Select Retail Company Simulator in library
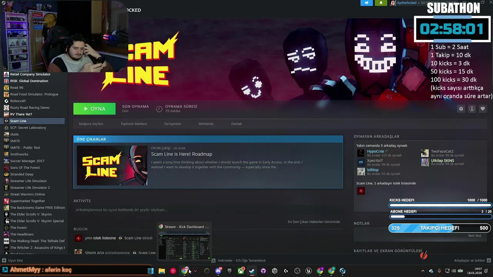The width and height of the screenshot is (493, 277). (x=34, y=74)
